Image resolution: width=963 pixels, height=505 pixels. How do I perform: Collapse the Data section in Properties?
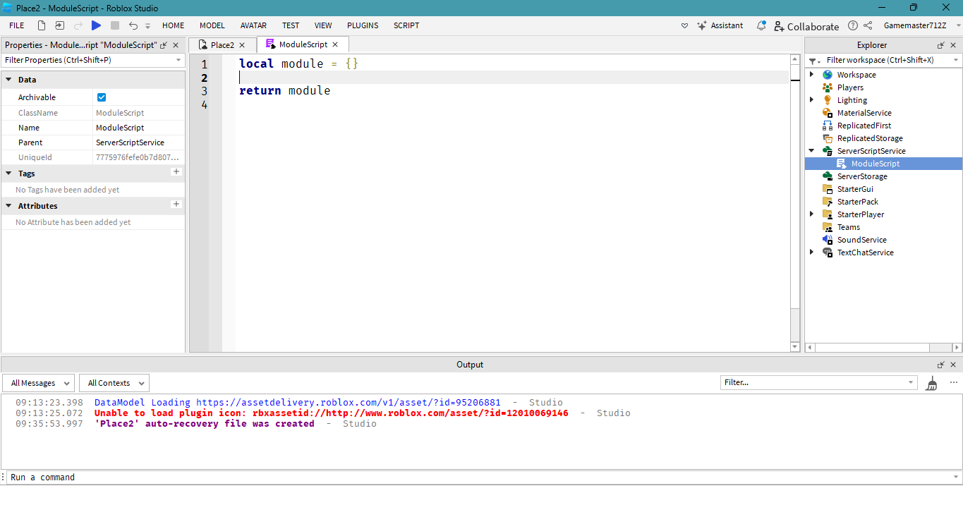point(7,79)
